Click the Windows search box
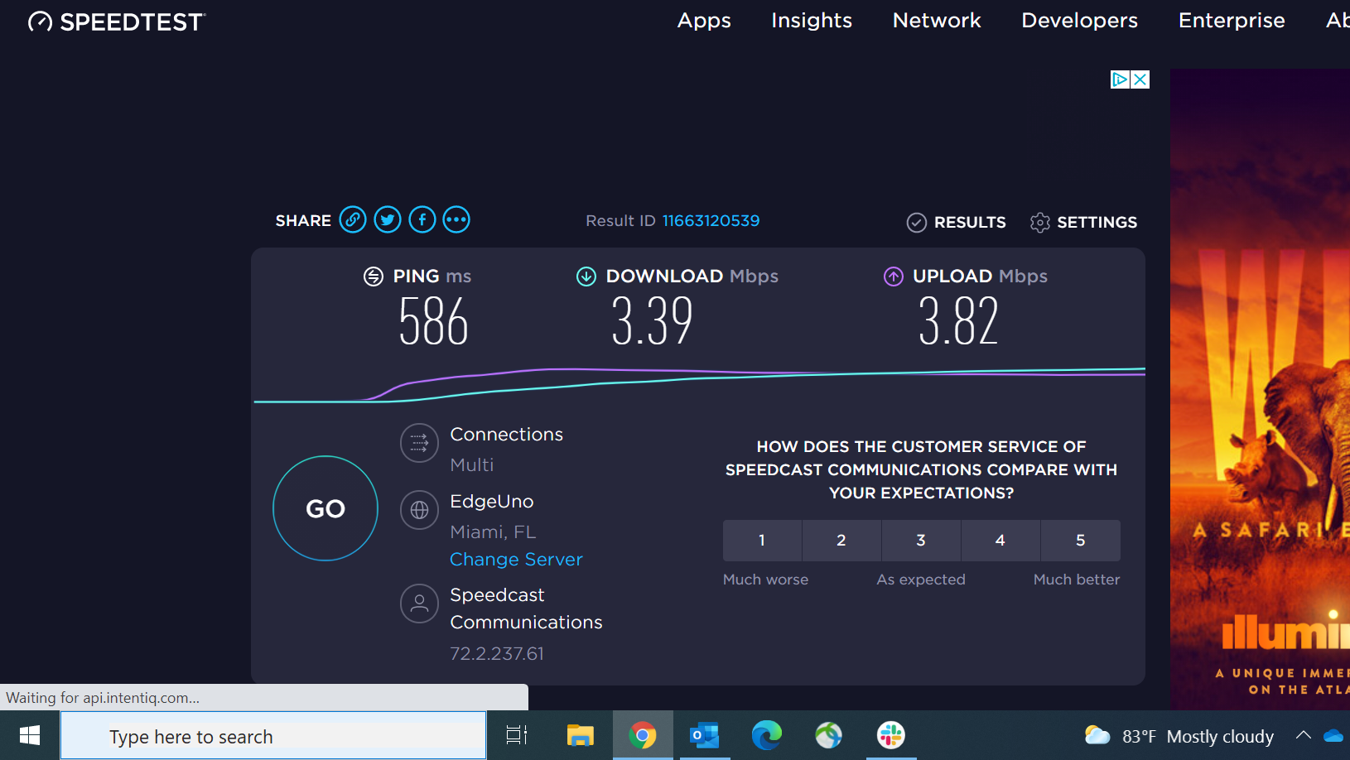 click(273, 736)
